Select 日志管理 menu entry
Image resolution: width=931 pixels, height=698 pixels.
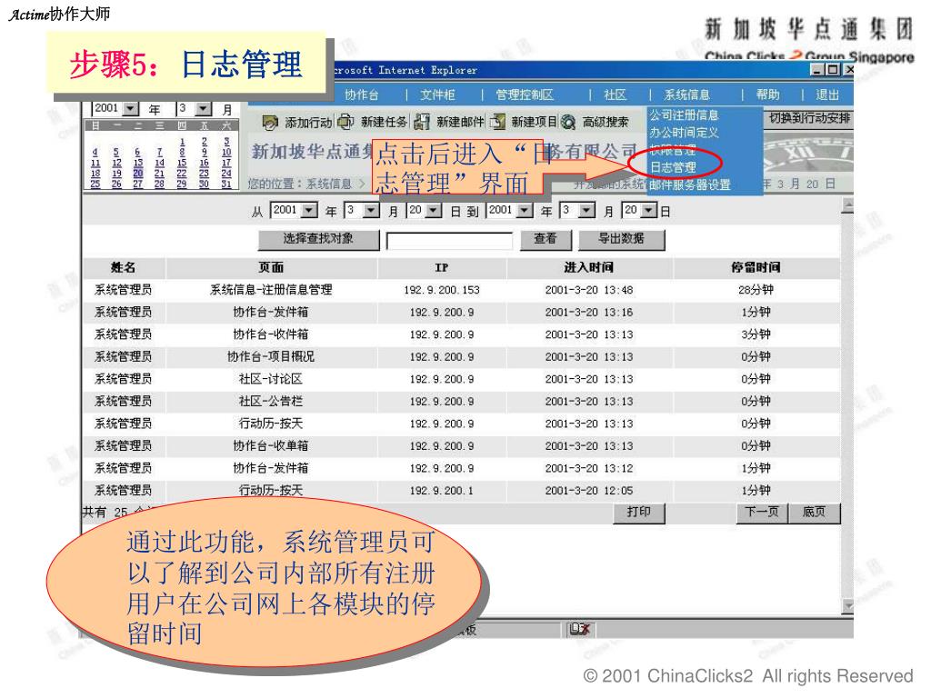click(x=673, y=168)
